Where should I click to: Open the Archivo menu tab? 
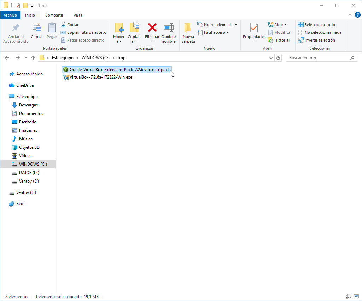(x=10, y=15)
